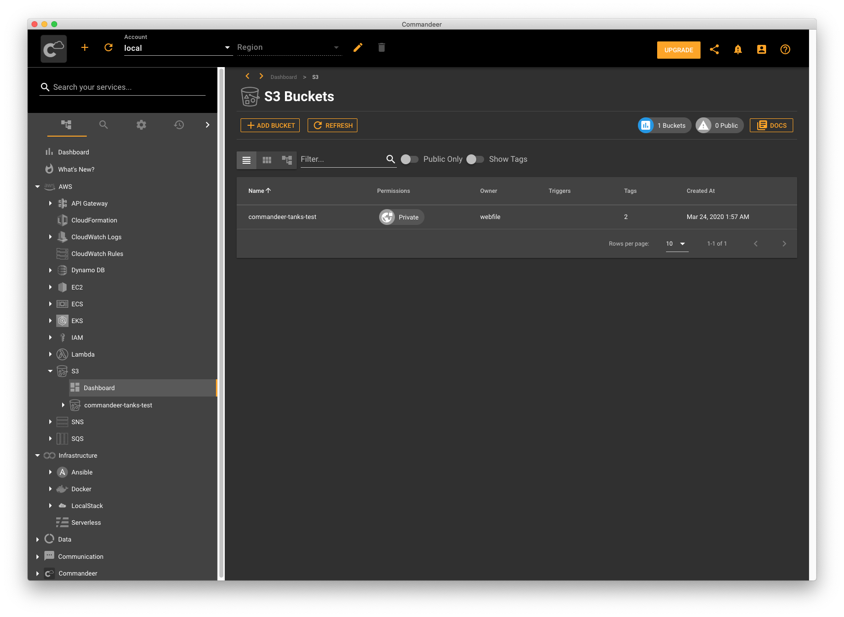
Task: Expand the Lambda tree node
Action: click(x=50, y=354)
